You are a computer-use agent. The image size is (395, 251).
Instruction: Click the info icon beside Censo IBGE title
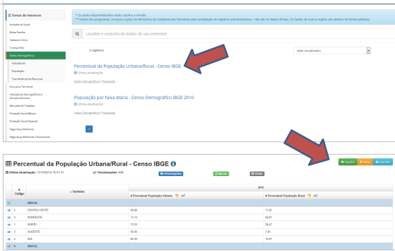point(173,164)
